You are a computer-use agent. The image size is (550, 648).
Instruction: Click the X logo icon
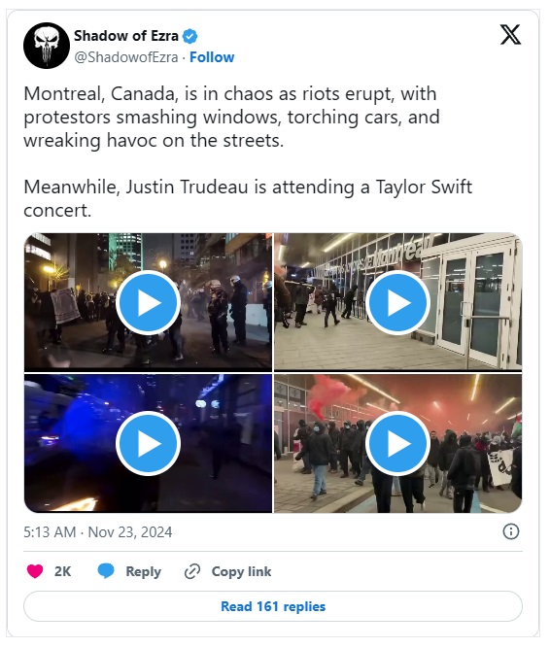pyautogui.click(x=510, y=35)
